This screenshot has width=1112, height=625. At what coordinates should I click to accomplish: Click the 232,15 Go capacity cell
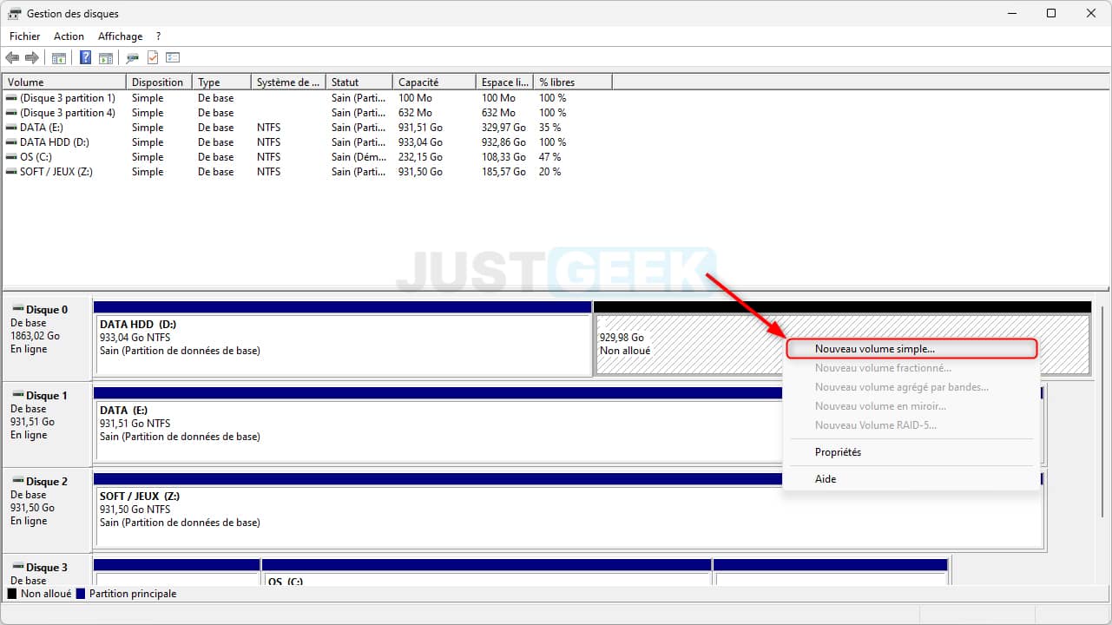421,157
